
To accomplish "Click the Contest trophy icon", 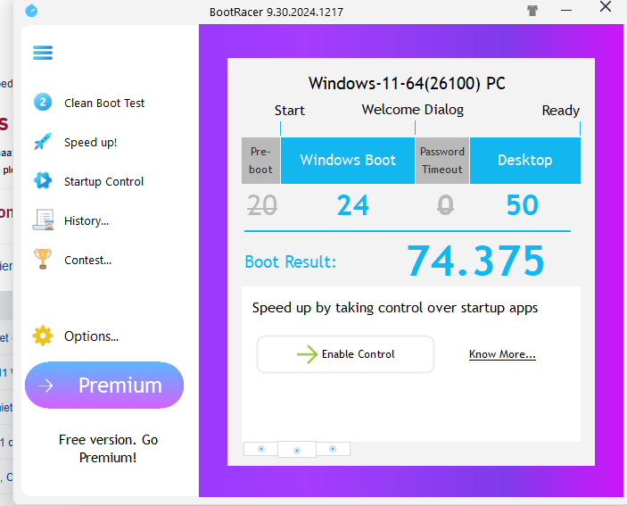I will point(43,259).
